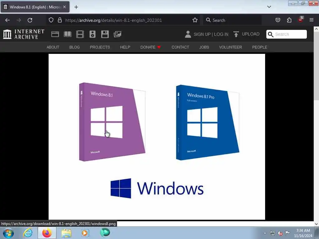
Task: Open the PROJECTS menu item
Action: [x=100, y=47]
